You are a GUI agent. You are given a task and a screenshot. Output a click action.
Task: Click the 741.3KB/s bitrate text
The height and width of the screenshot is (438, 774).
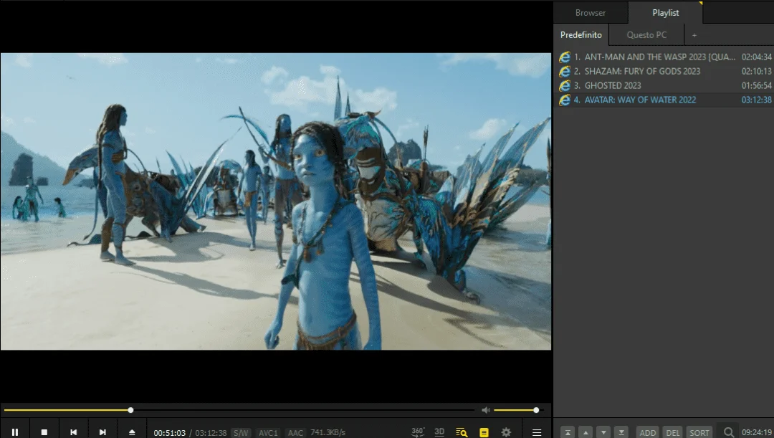[x=328, y=432]
